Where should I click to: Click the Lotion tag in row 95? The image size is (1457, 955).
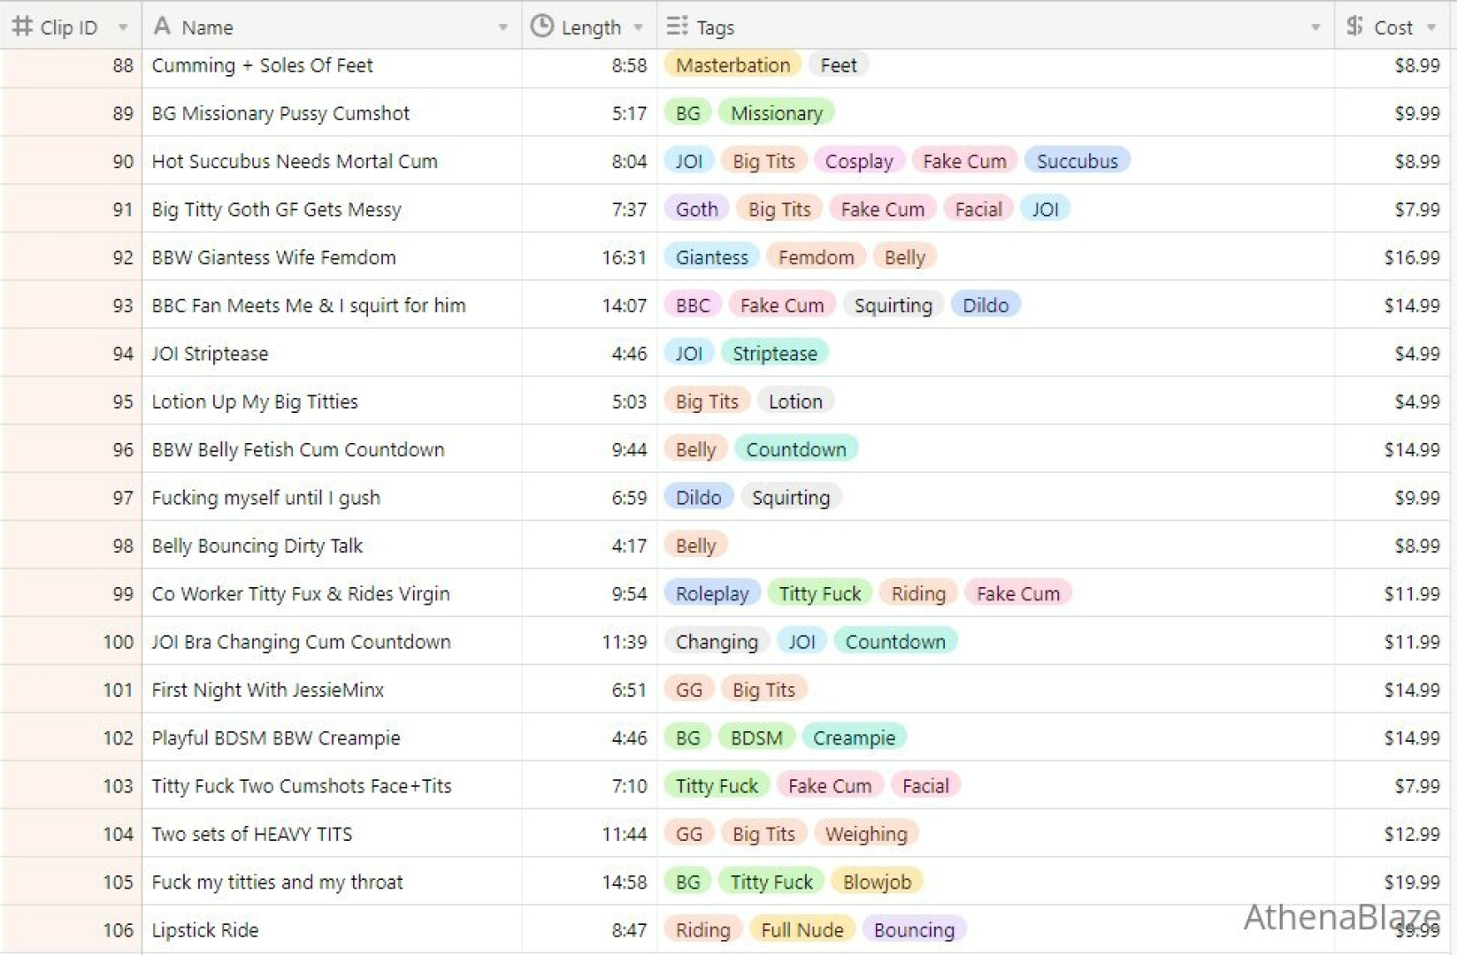(x=794, y=401)
